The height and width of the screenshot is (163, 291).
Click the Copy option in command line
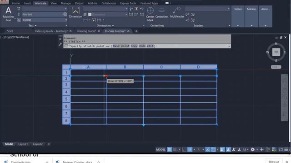point(134,46)
